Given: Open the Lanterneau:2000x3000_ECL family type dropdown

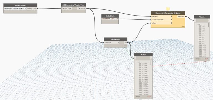Looking at the screenshot, I should (15, 8).
